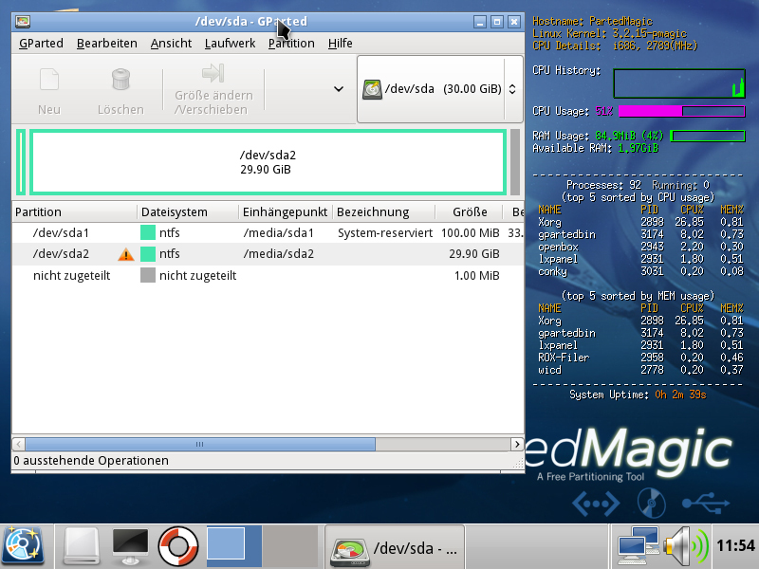Click the scrollbar right arrow
Screen dimensions: 759x569
point(517,444)
